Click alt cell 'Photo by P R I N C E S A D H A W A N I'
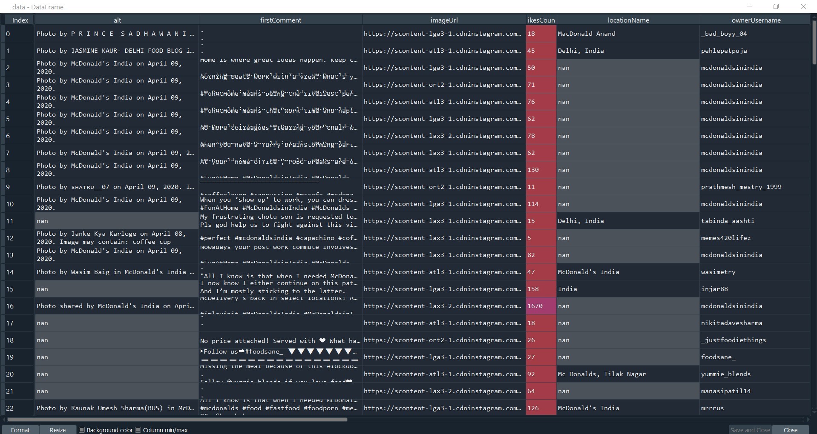 click(117, 34)
